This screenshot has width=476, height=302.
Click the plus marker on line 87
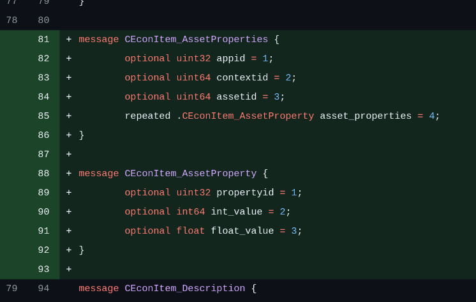(69, 155)
